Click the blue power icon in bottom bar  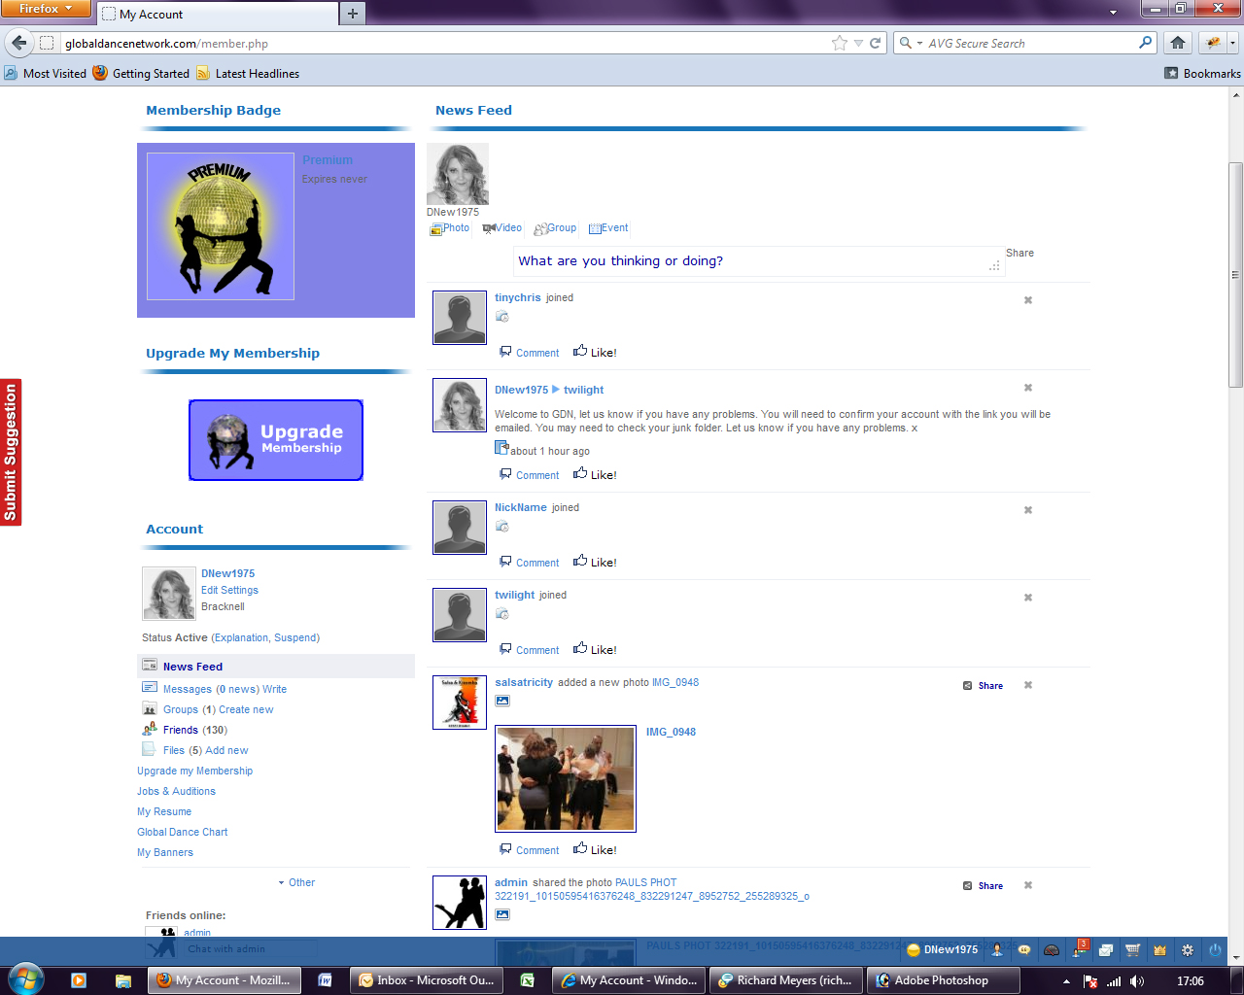click(x=1215, y=950)
